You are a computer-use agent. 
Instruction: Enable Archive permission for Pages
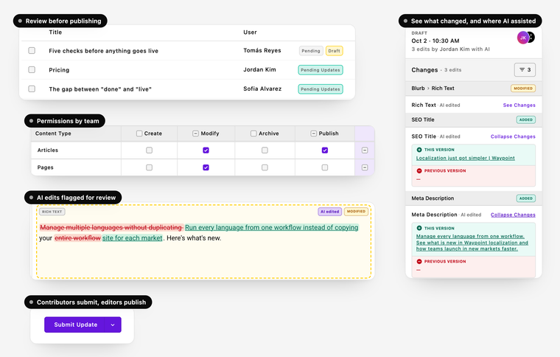point(265,167)
